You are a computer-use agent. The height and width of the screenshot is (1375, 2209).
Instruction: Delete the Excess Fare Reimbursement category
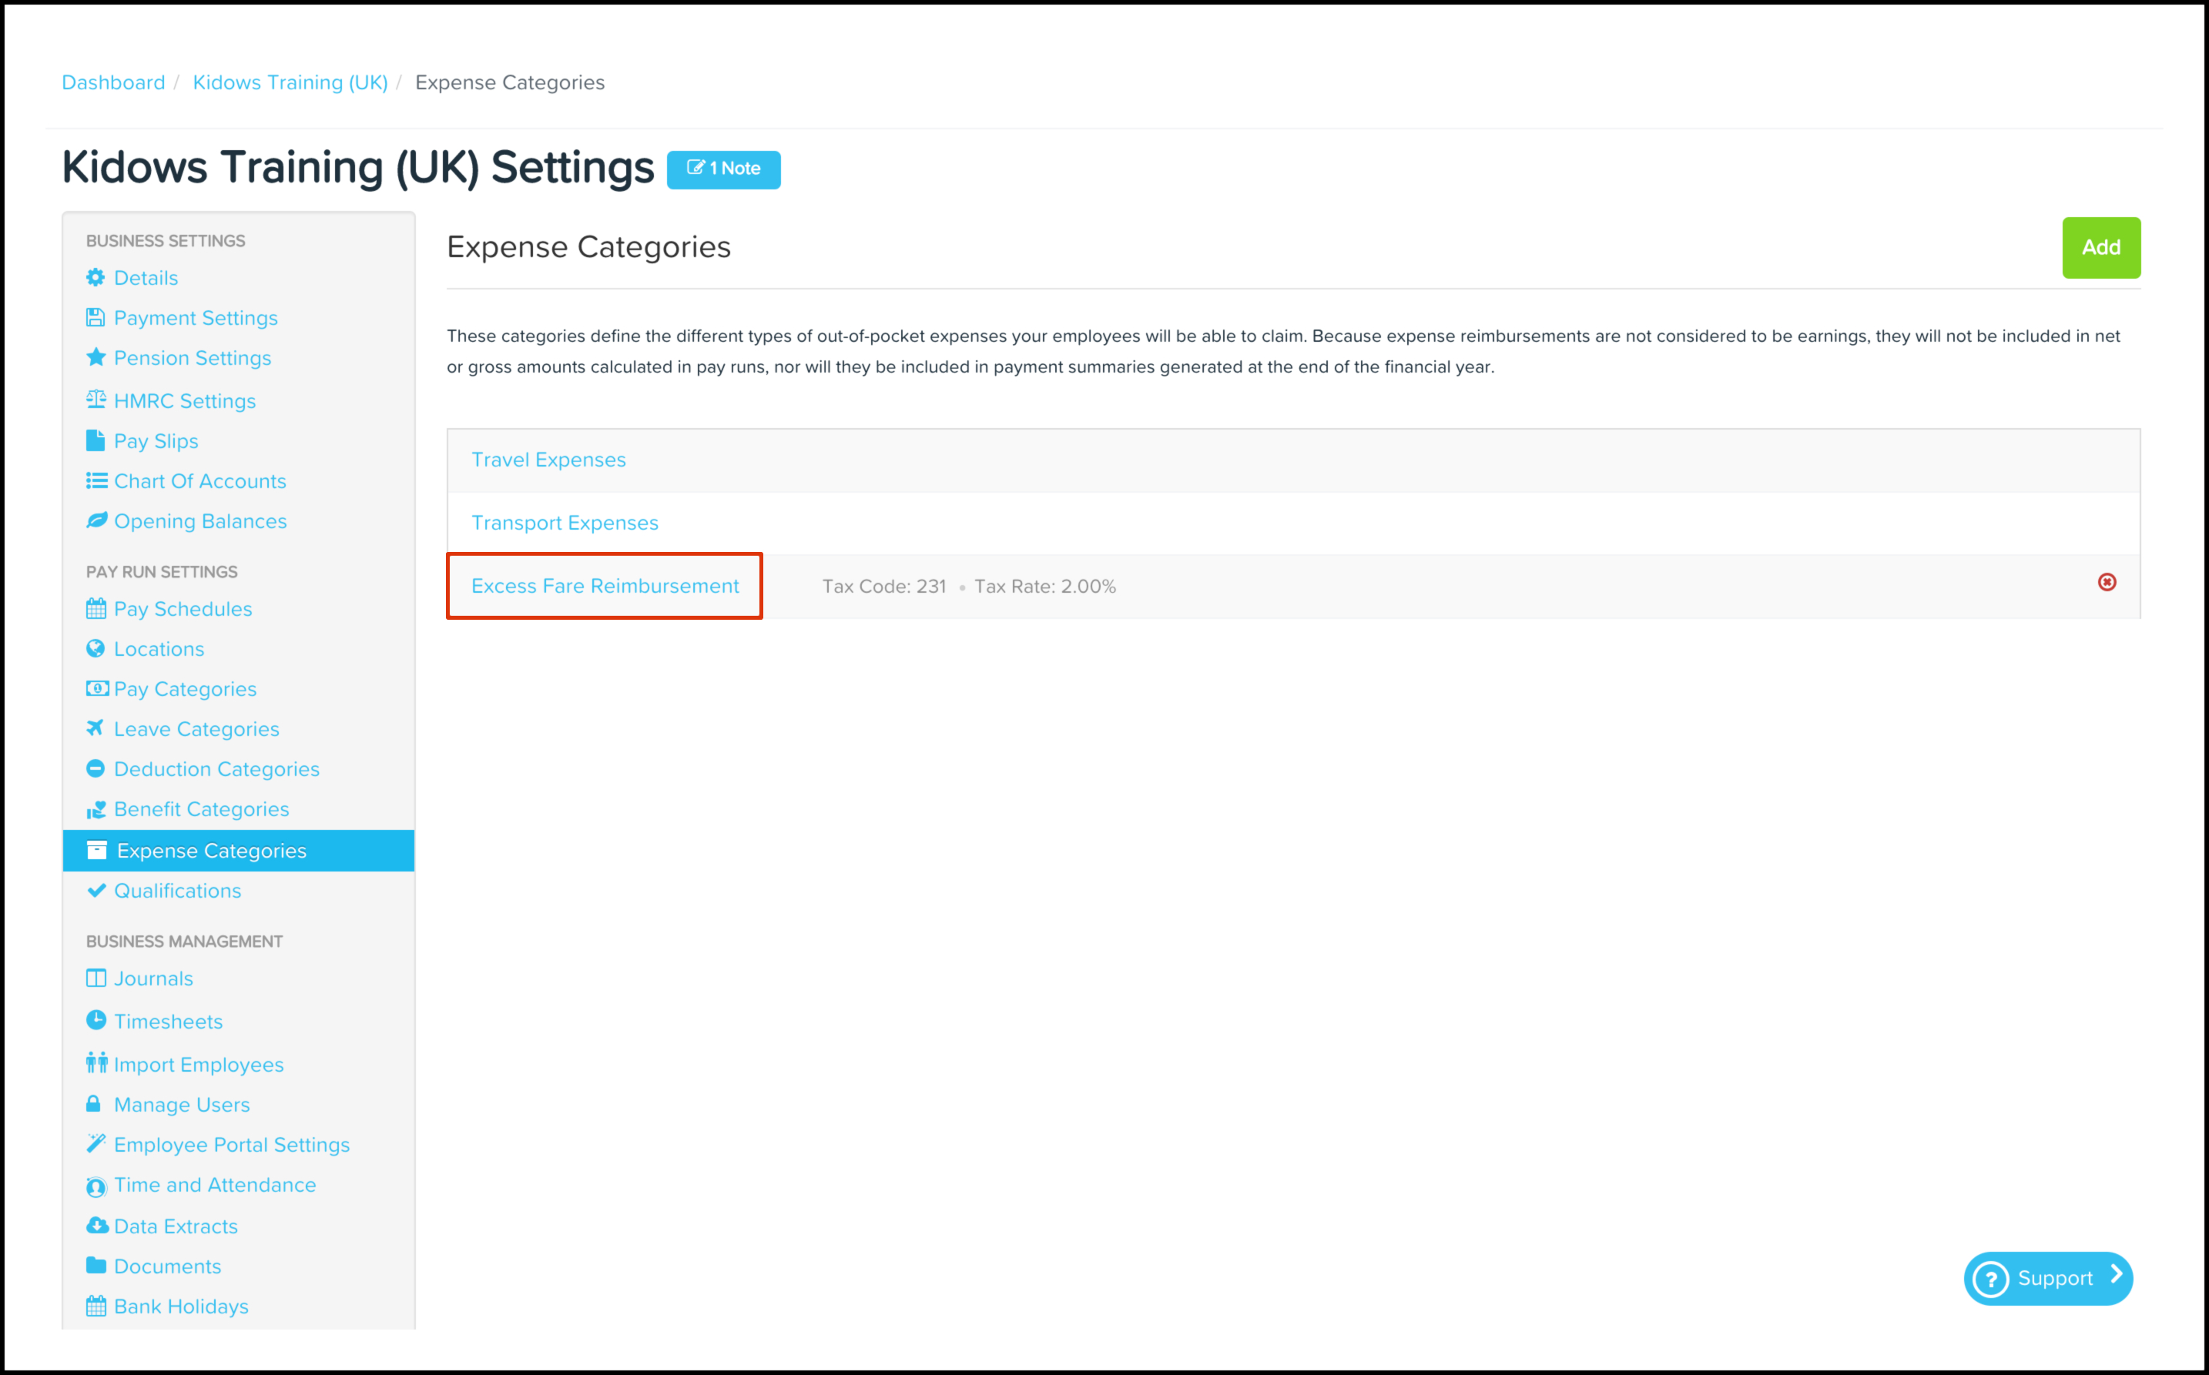(2107, 582)
